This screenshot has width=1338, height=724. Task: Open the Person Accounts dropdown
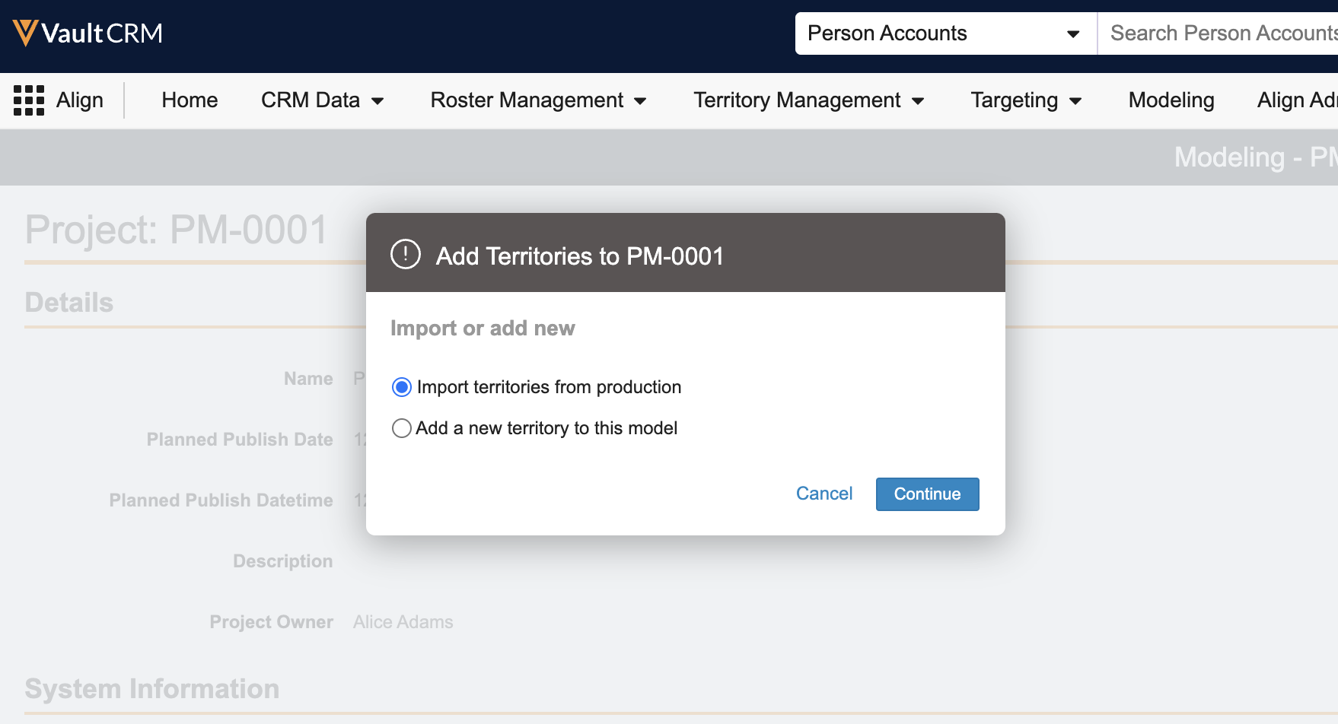tap(944, 33)
